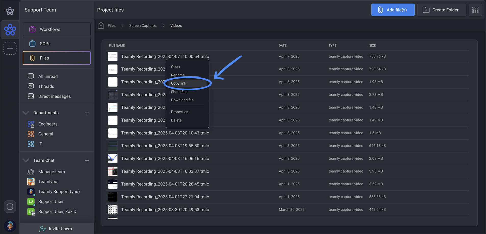Collapse the Departments section chevron

(x=26, y=113)
